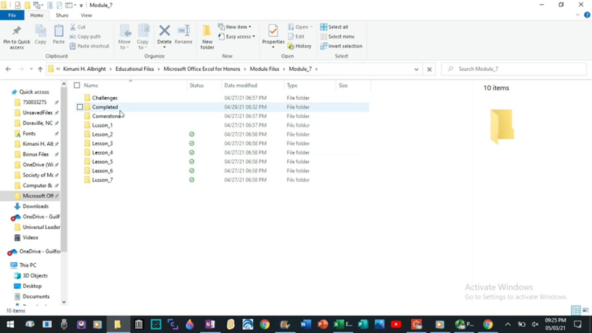Navigate back with the back arrow
Screen dimensions: 592x333
(8, 69)
